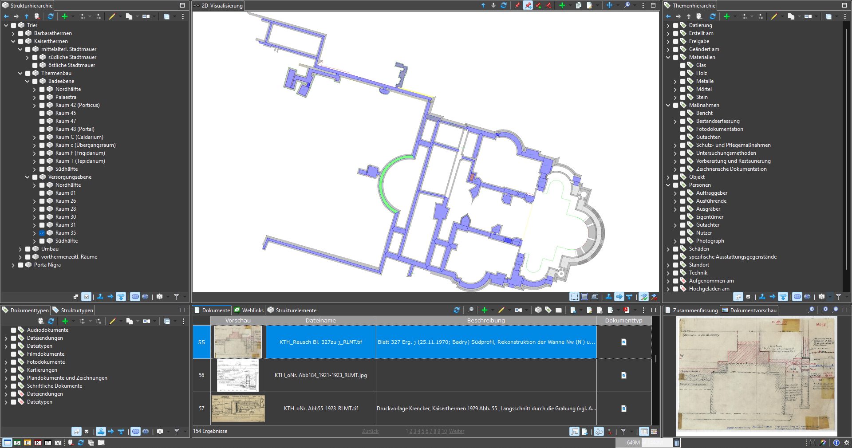Screen dimensions: 852x448
Task: Click the red PDF export icon in Dokumente toolbar
Action: coord(626,310)
